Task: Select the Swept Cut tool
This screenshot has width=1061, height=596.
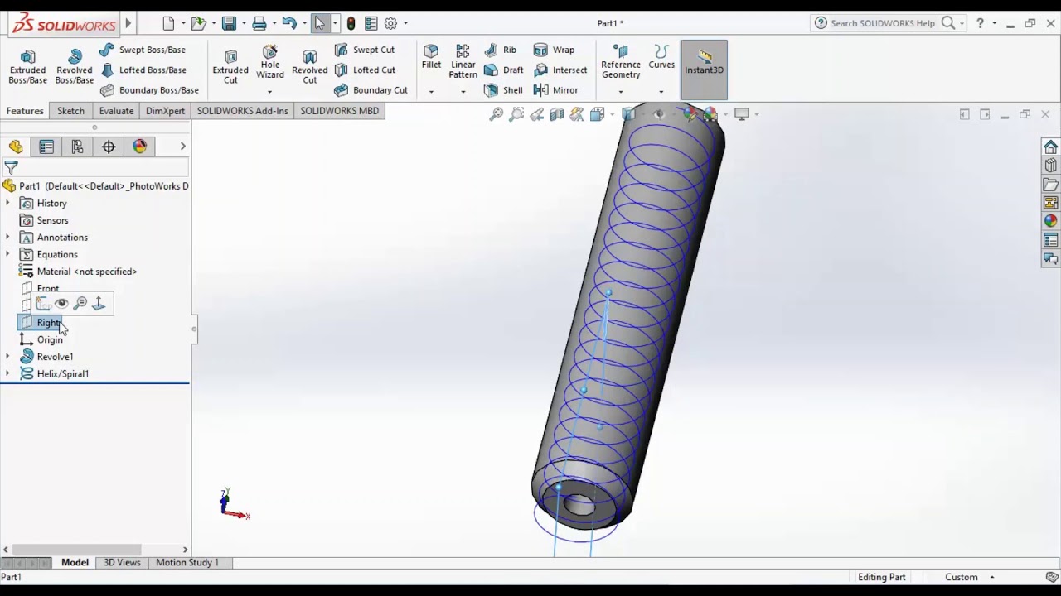Action: 365,50
